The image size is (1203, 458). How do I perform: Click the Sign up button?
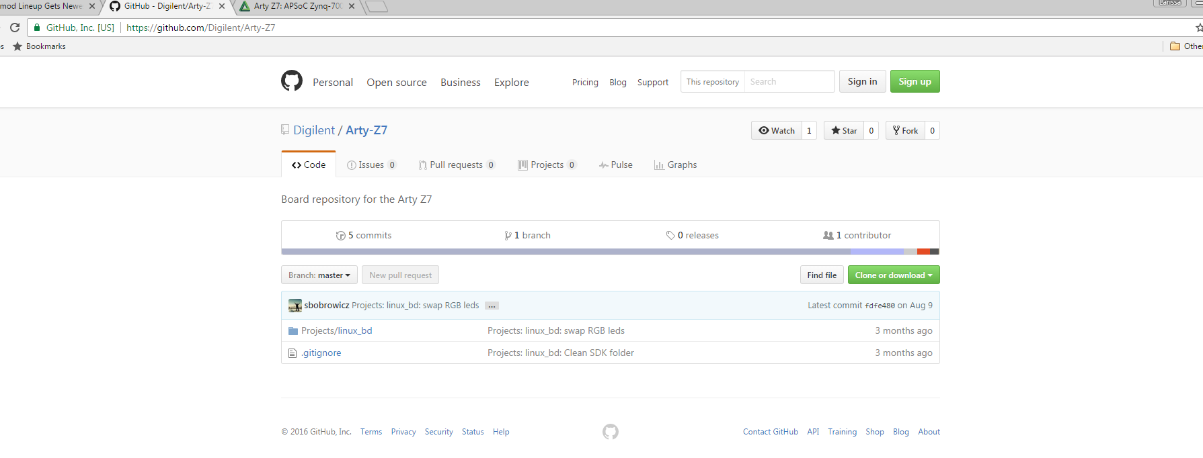915,81
